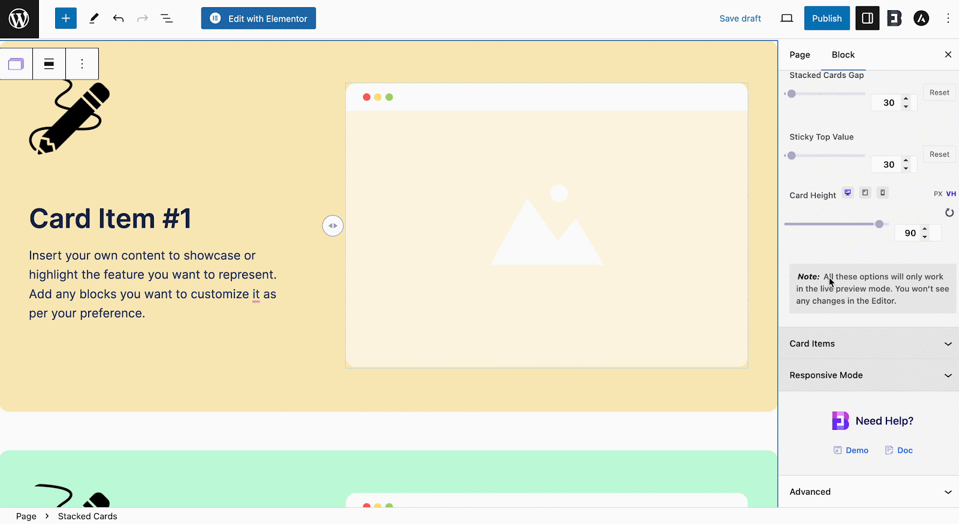Select desktop device for Card Height
The height and width of the screenshot is (524, 959).
848,193
